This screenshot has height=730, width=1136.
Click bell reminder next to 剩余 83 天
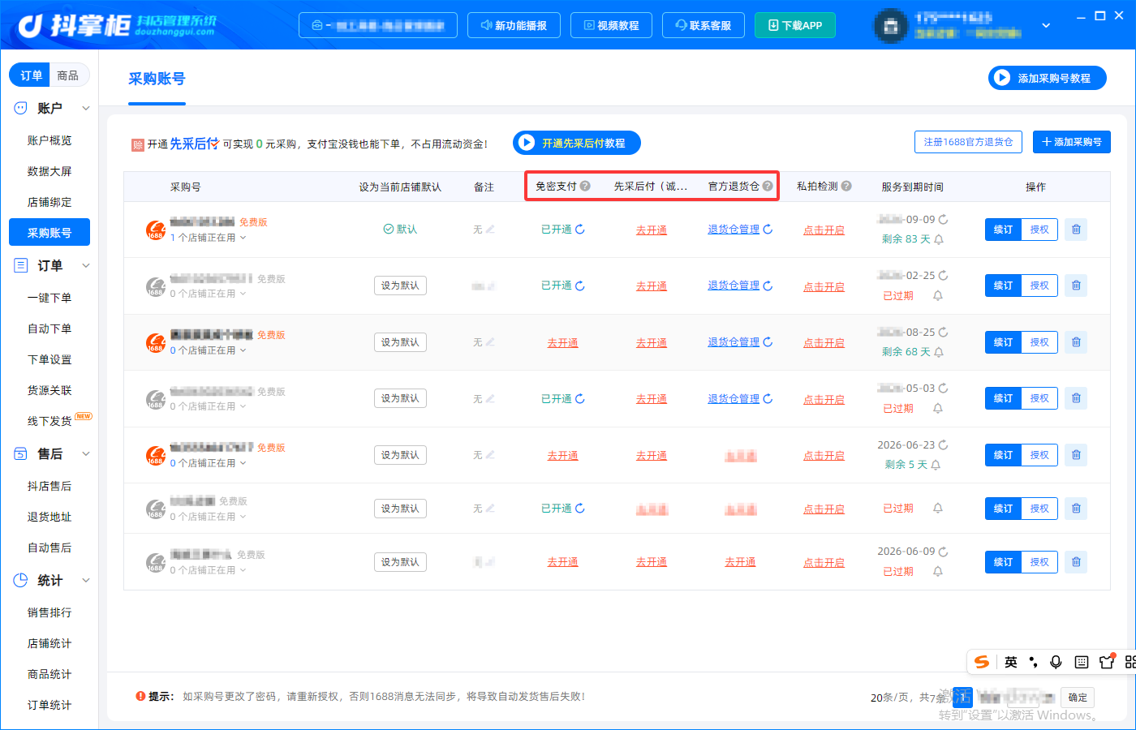tap(939, 239)
